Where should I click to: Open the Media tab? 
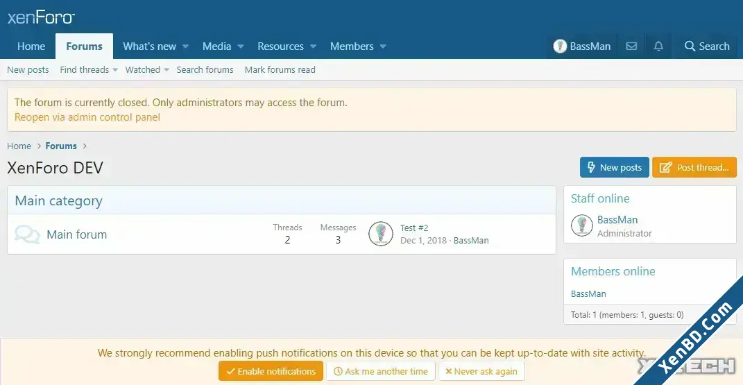click(x=216, y=46)
